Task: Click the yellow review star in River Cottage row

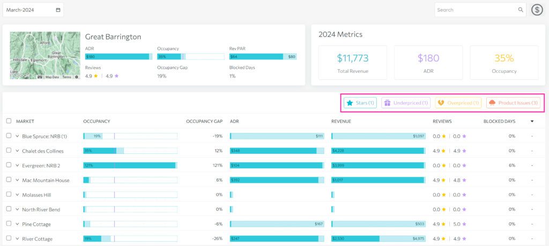Action: point(443,238)
